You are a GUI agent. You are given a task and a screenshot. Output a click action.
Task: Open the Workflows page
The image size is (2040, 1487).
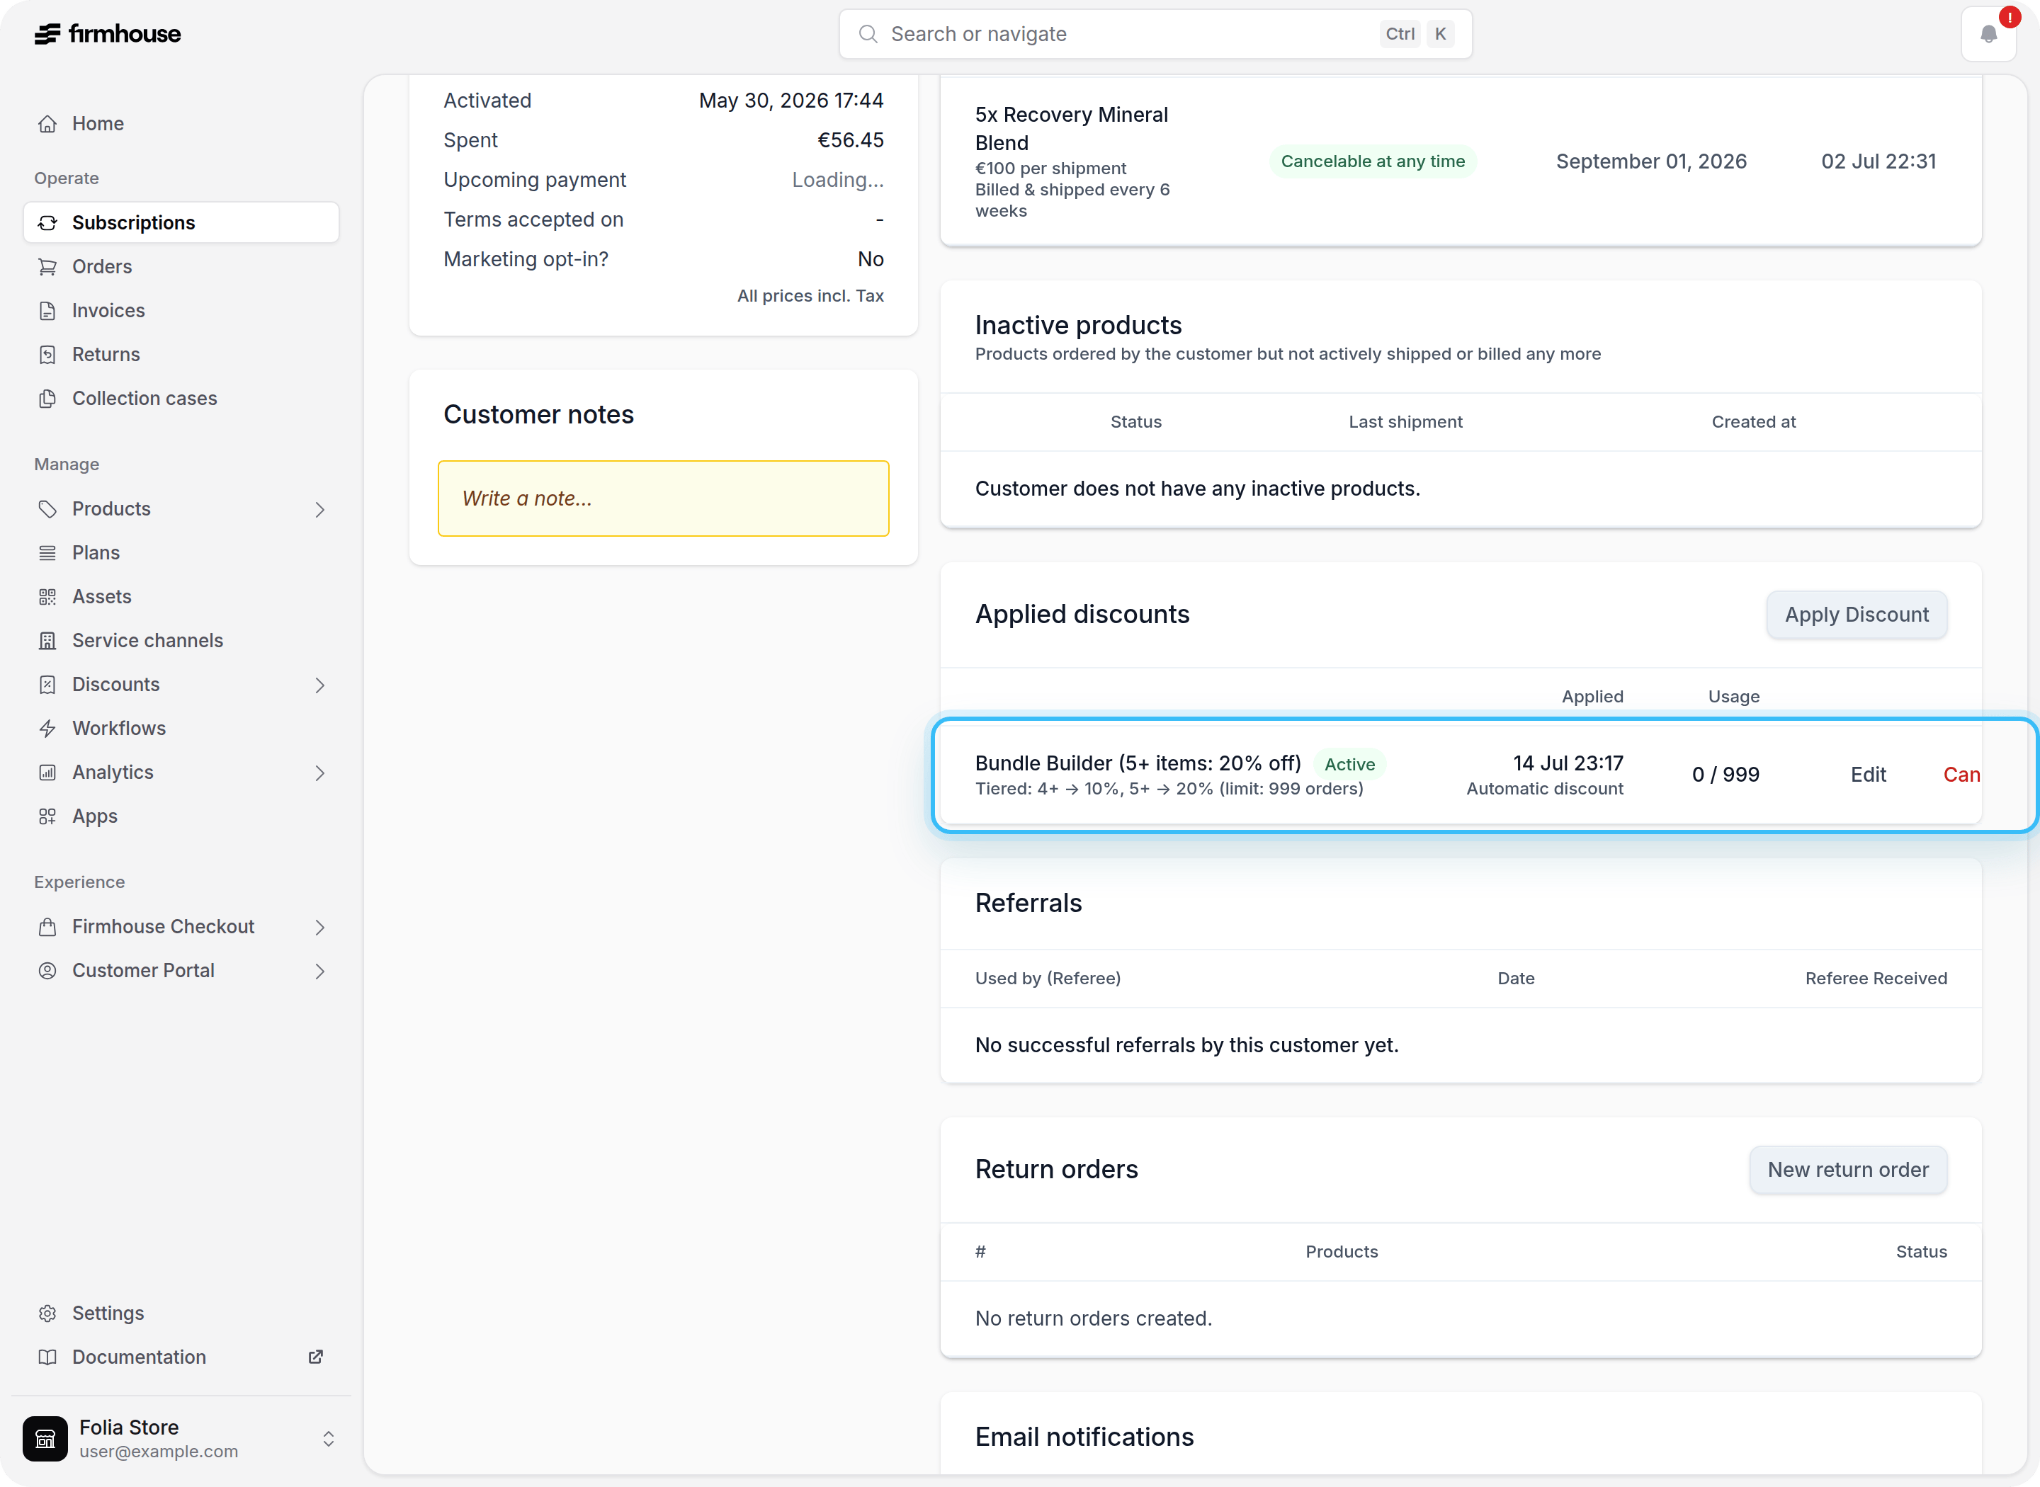[181, 728]
